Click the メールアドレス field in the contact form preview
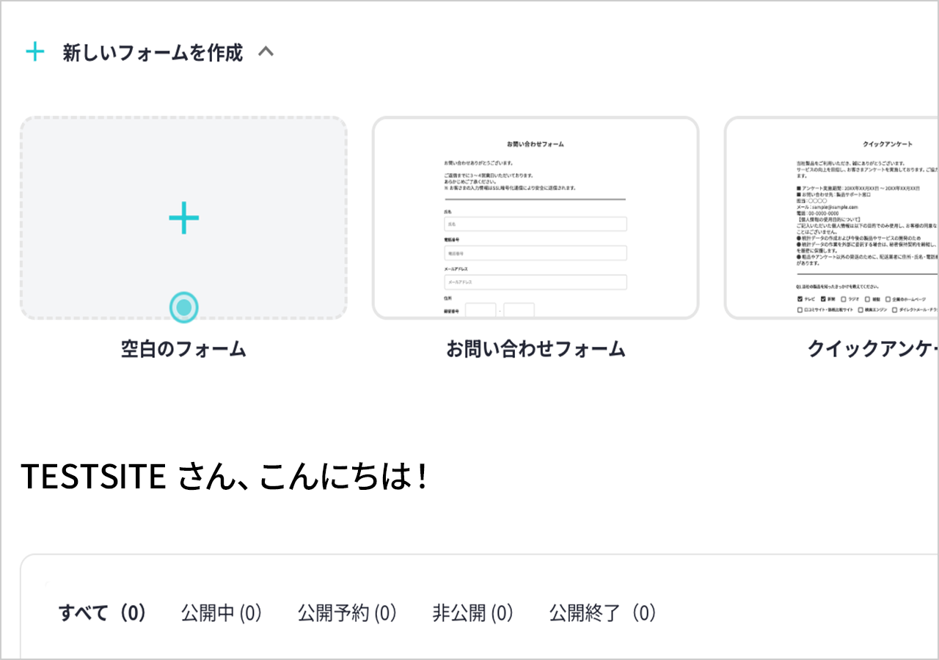The width and height of the screenshot is (939, 660). (536, 282)
